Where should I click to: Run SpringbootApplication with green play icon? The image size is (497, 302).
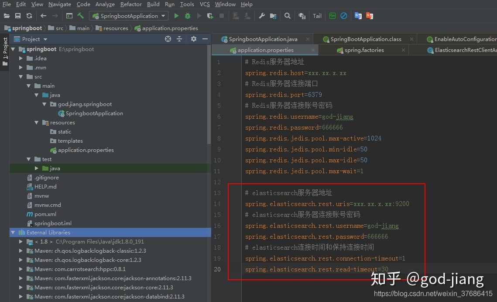coord(176,16)
